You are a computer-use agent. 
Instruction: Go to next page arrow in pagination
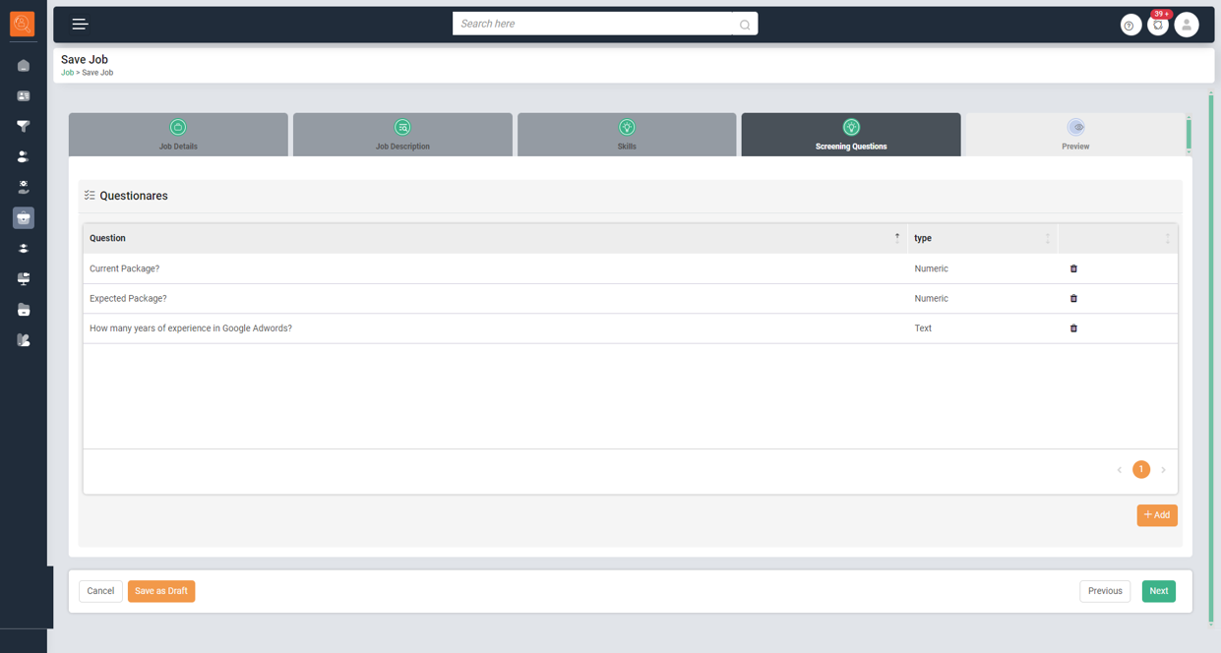click(x=1163, y=470)
